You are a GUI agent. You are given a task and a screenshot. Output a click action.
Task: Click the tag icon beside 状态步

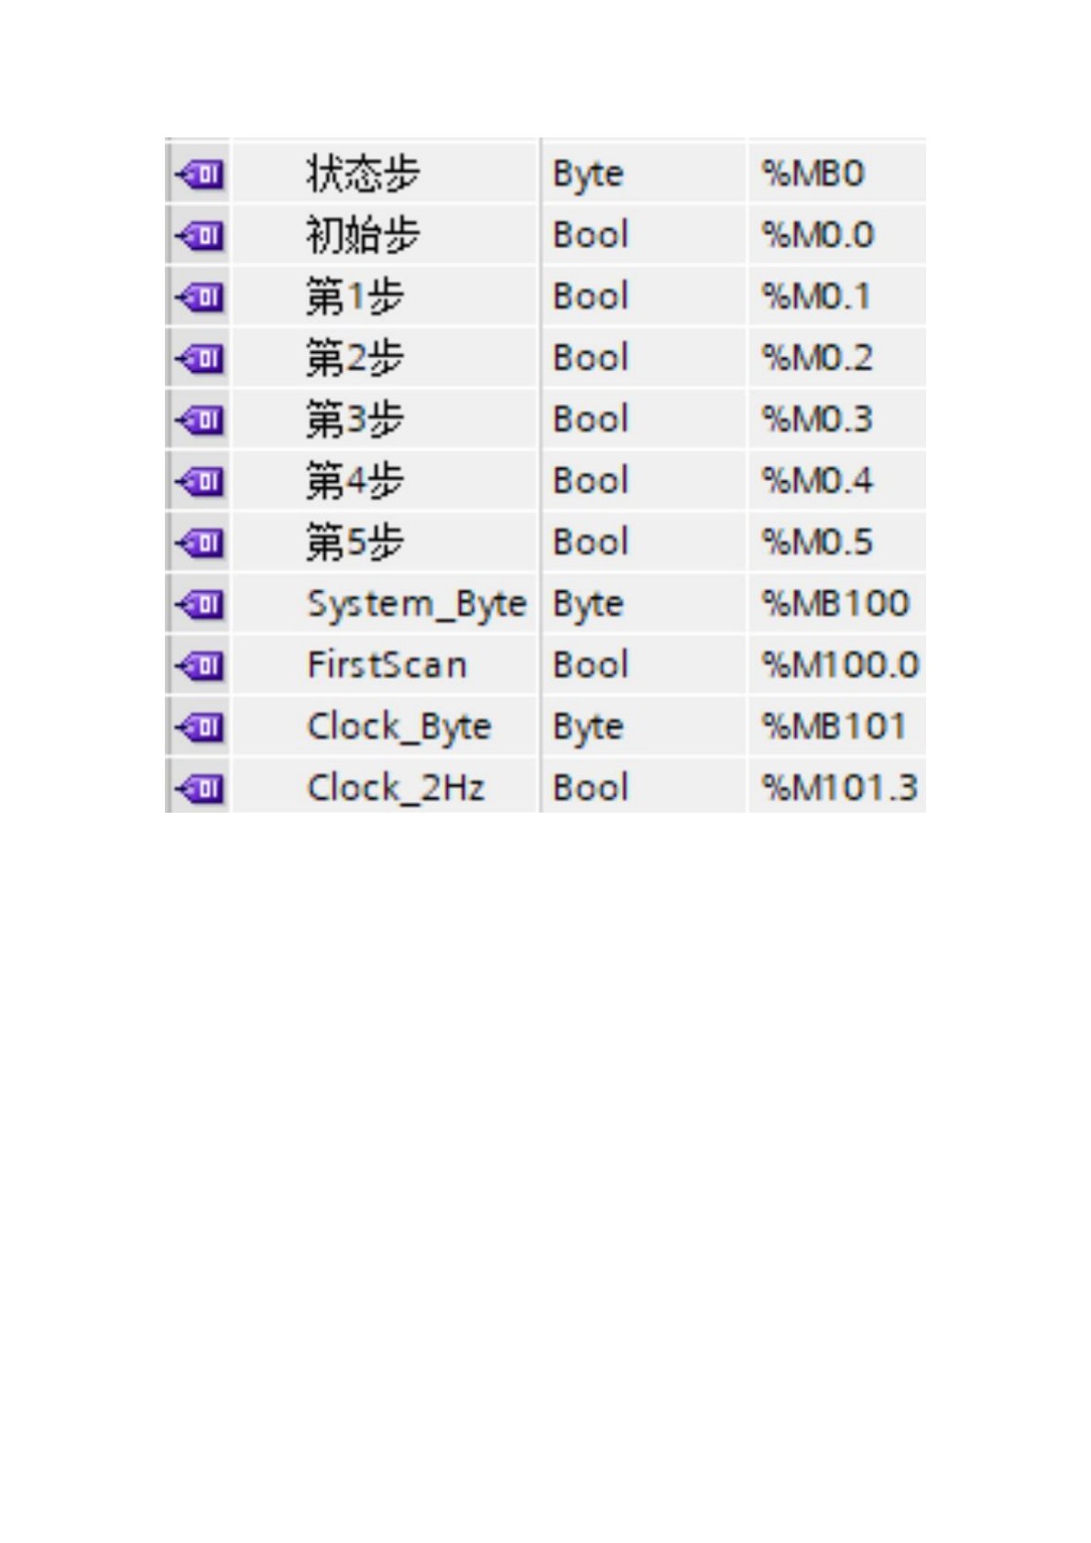200,174
